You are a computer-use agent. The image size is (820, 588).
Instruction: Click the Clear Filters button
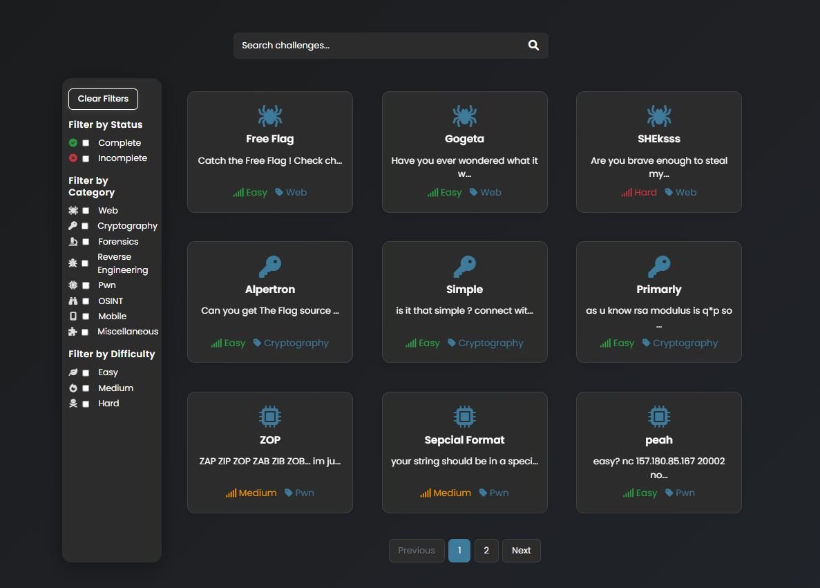pos(103,99)
